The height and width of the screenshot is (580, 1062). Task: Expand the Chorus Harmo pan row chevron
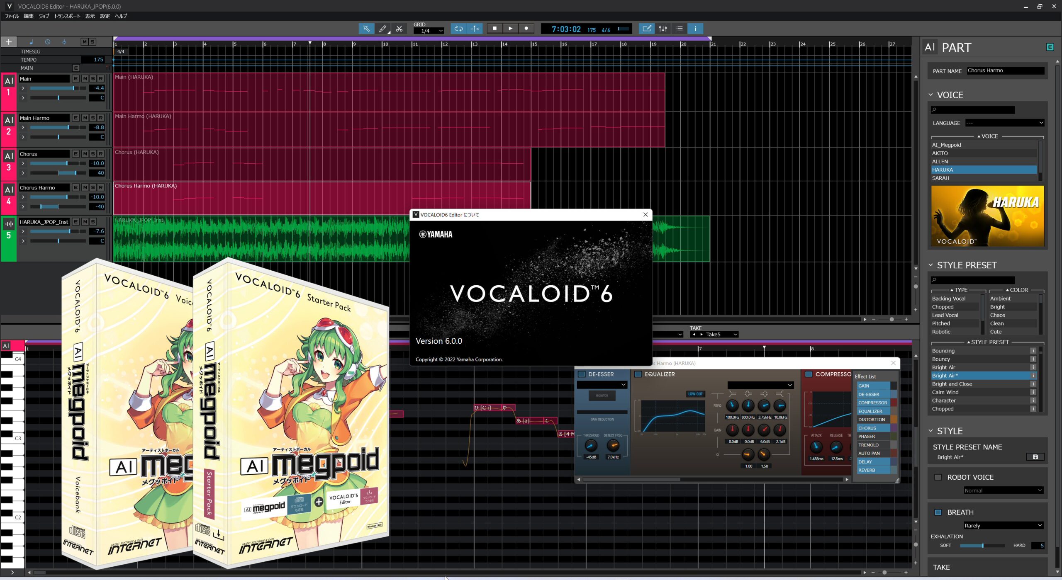click(23, 206)
